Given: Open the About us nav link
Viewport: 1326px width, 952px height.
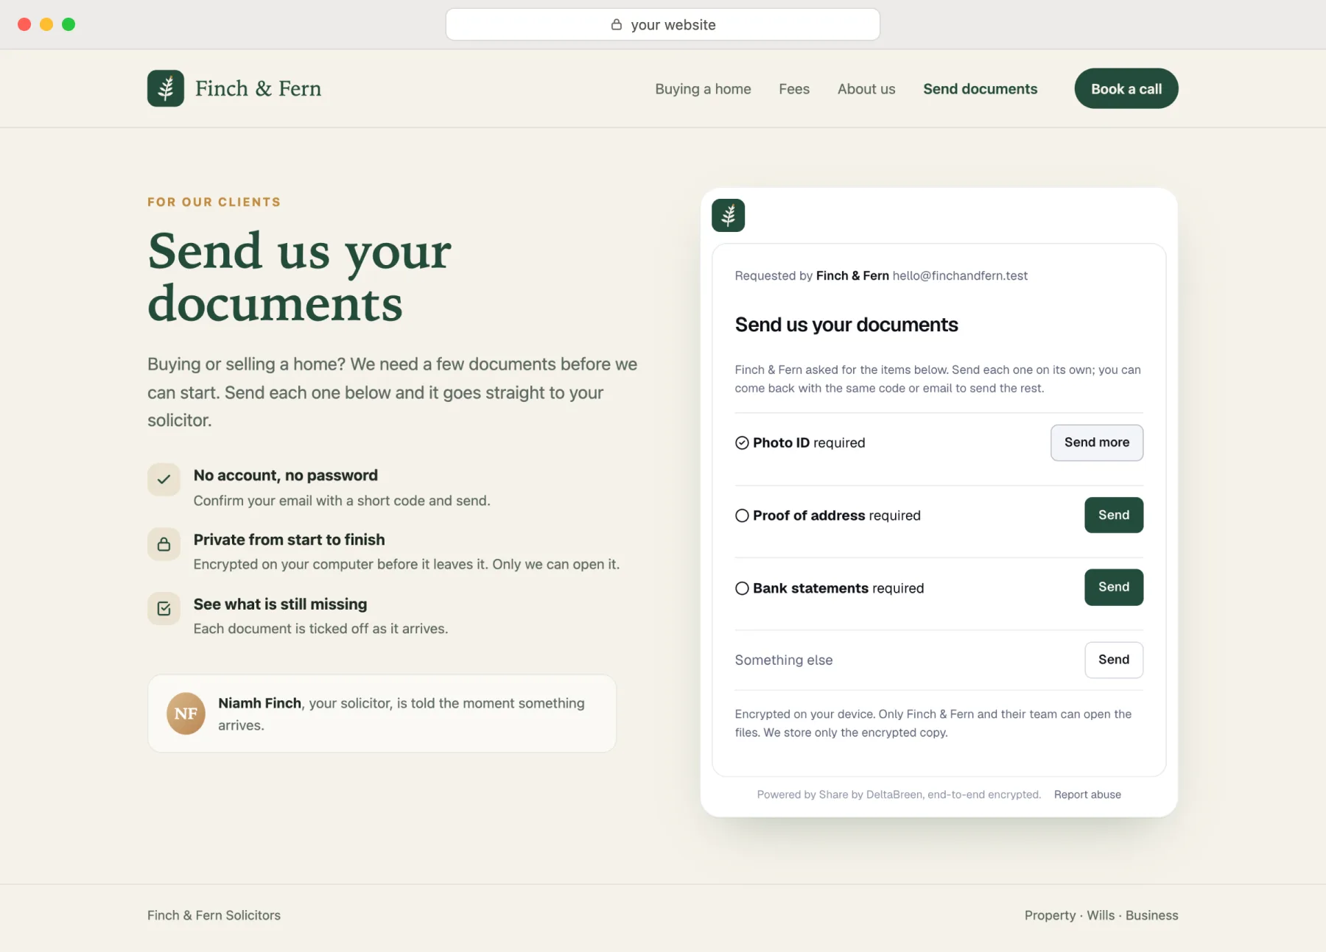Looking at the screenshot, I should (866, 89).
